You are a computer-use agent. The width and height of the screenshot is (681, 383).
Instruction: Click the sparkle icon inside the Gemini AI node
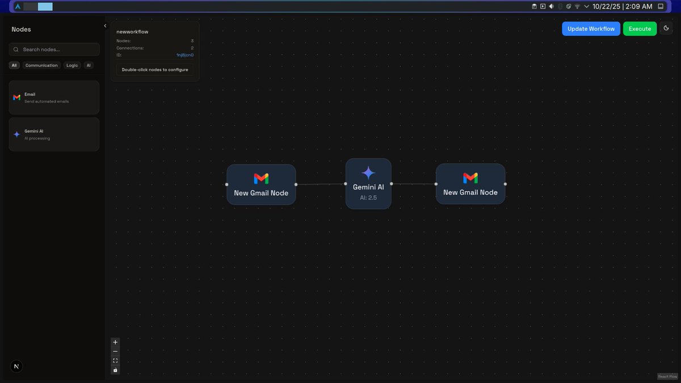[x=368, y=173]
